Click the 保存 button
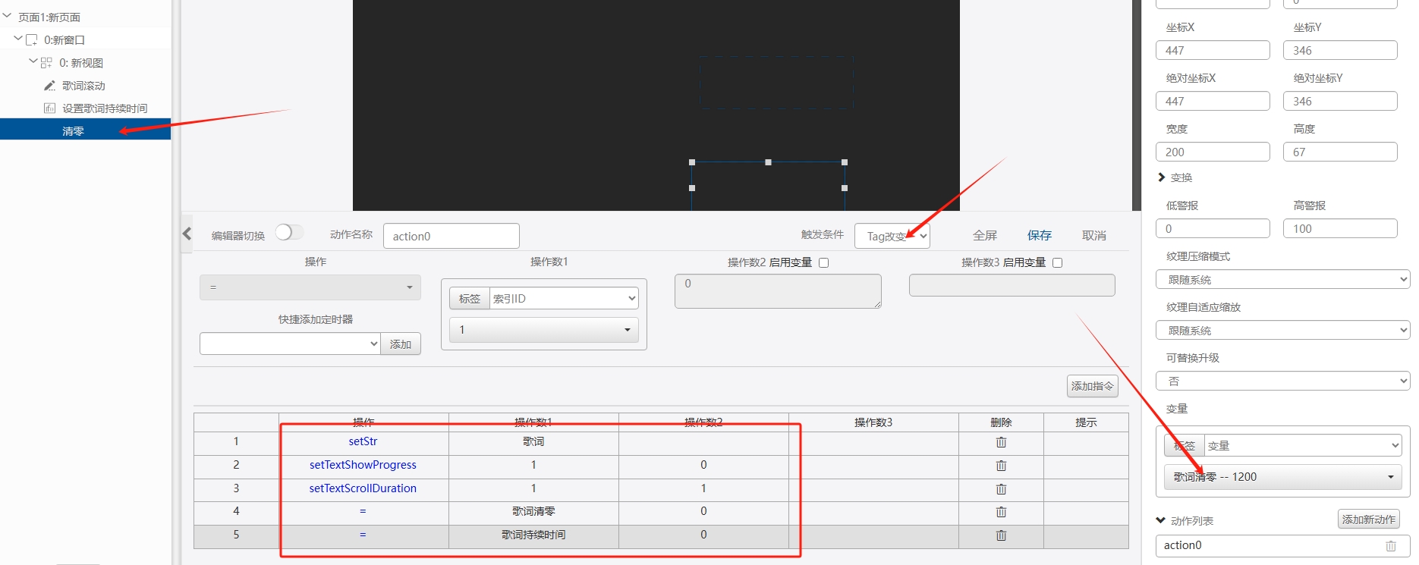The height and width of the screenshot is (565, 1419). (1039, 236)
